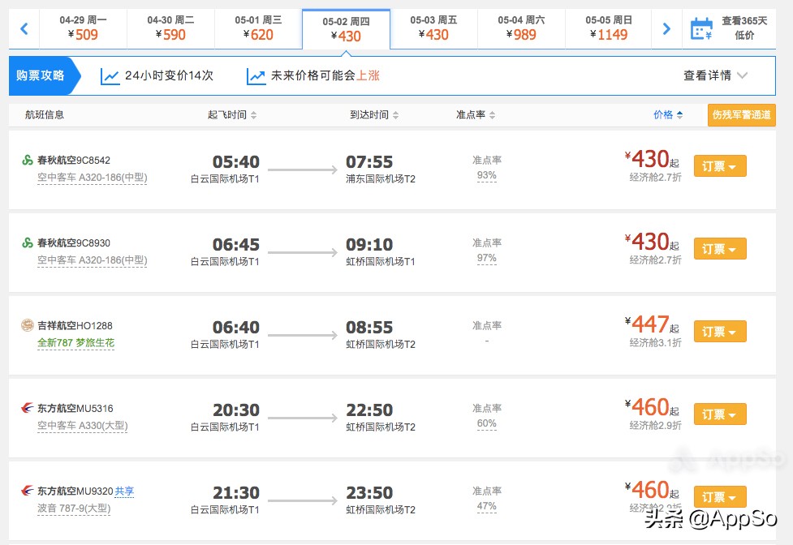Click the Spring Airlines logo for 9C8542
The height and width of the screenshot is (545, 793).
pos(28,160)
